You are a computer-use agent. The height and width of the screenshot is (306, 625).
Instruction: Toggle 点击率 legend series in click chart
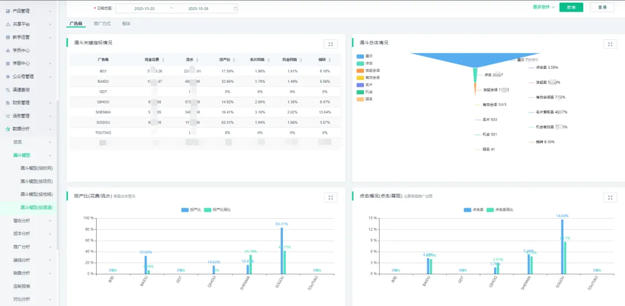pos(473,209)
